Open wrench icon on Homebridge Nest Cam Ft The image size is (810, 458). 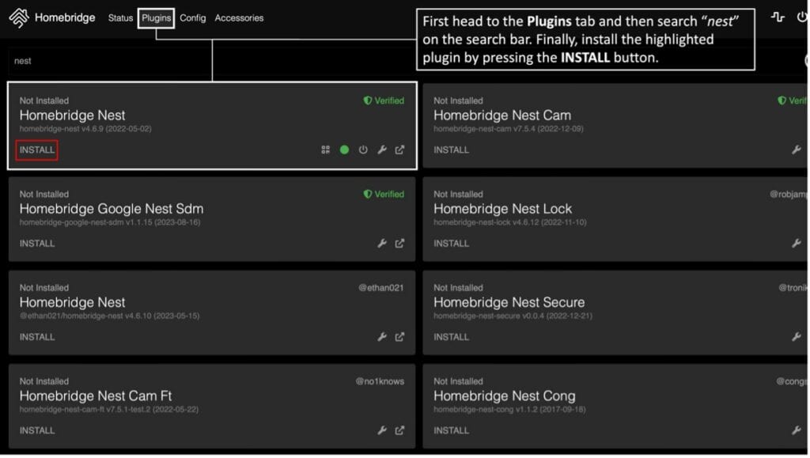coord(382,430)
